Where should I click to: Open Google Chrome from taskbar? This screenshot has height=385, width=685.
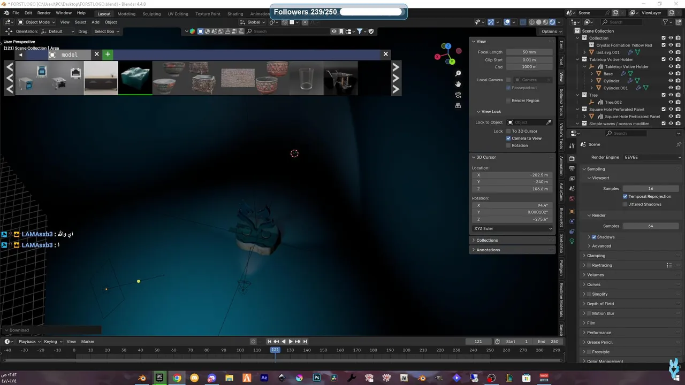pyautogui.click(x=177, y=378)
